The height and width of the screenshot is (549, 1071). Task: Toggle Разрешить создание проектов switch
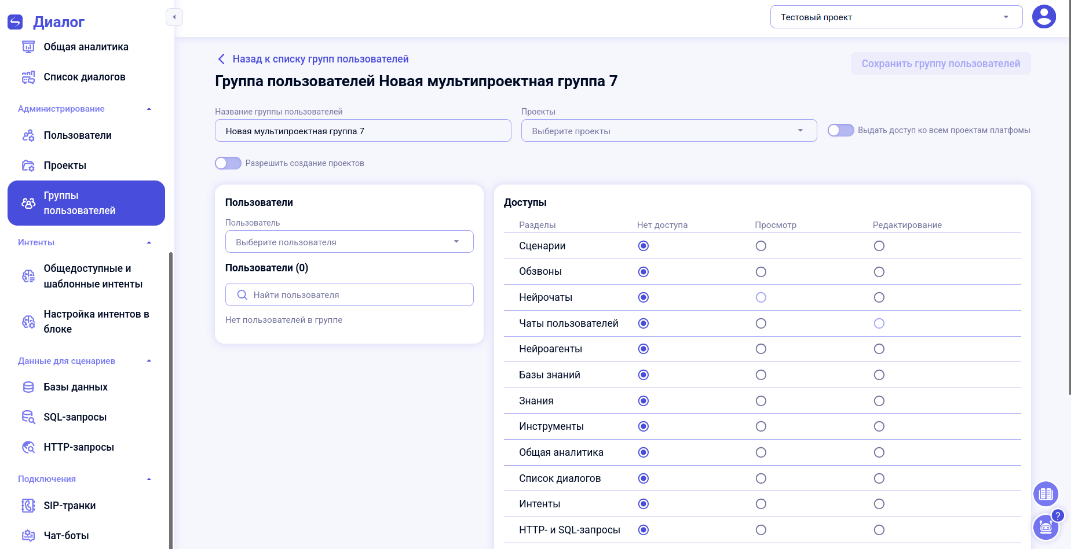(228, 163)
